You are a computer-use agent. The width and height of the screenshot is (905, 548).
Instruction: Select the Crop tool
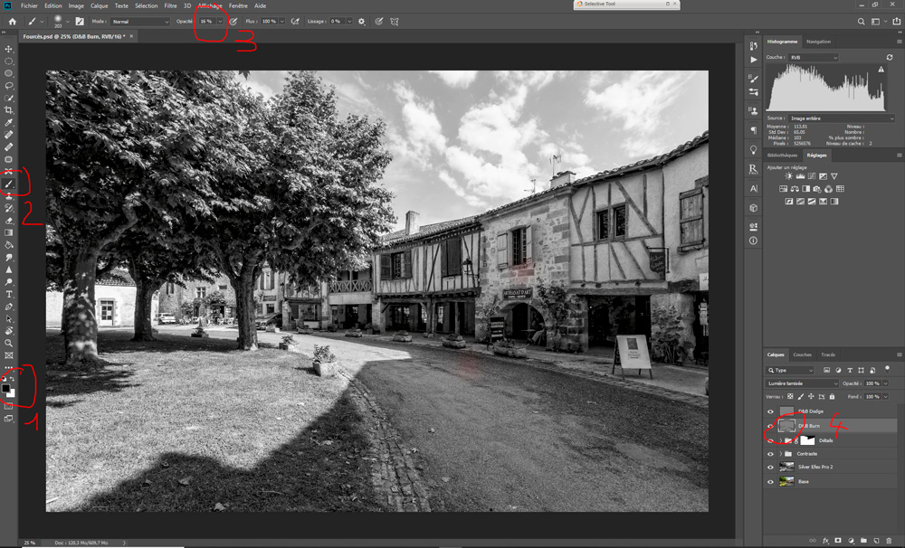pyautogui.click(x=9, y=110)
